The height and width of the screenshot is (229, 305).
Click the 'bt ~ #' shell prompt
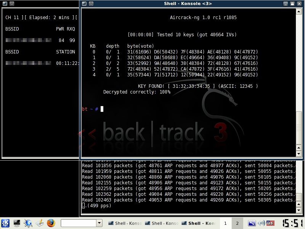pos(90,109)
